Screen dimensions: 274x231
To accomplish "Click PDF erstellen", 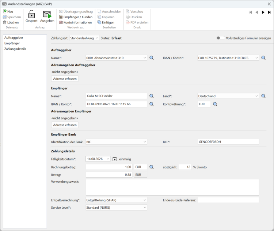I will pyautogui.click(x=137, y=22).
